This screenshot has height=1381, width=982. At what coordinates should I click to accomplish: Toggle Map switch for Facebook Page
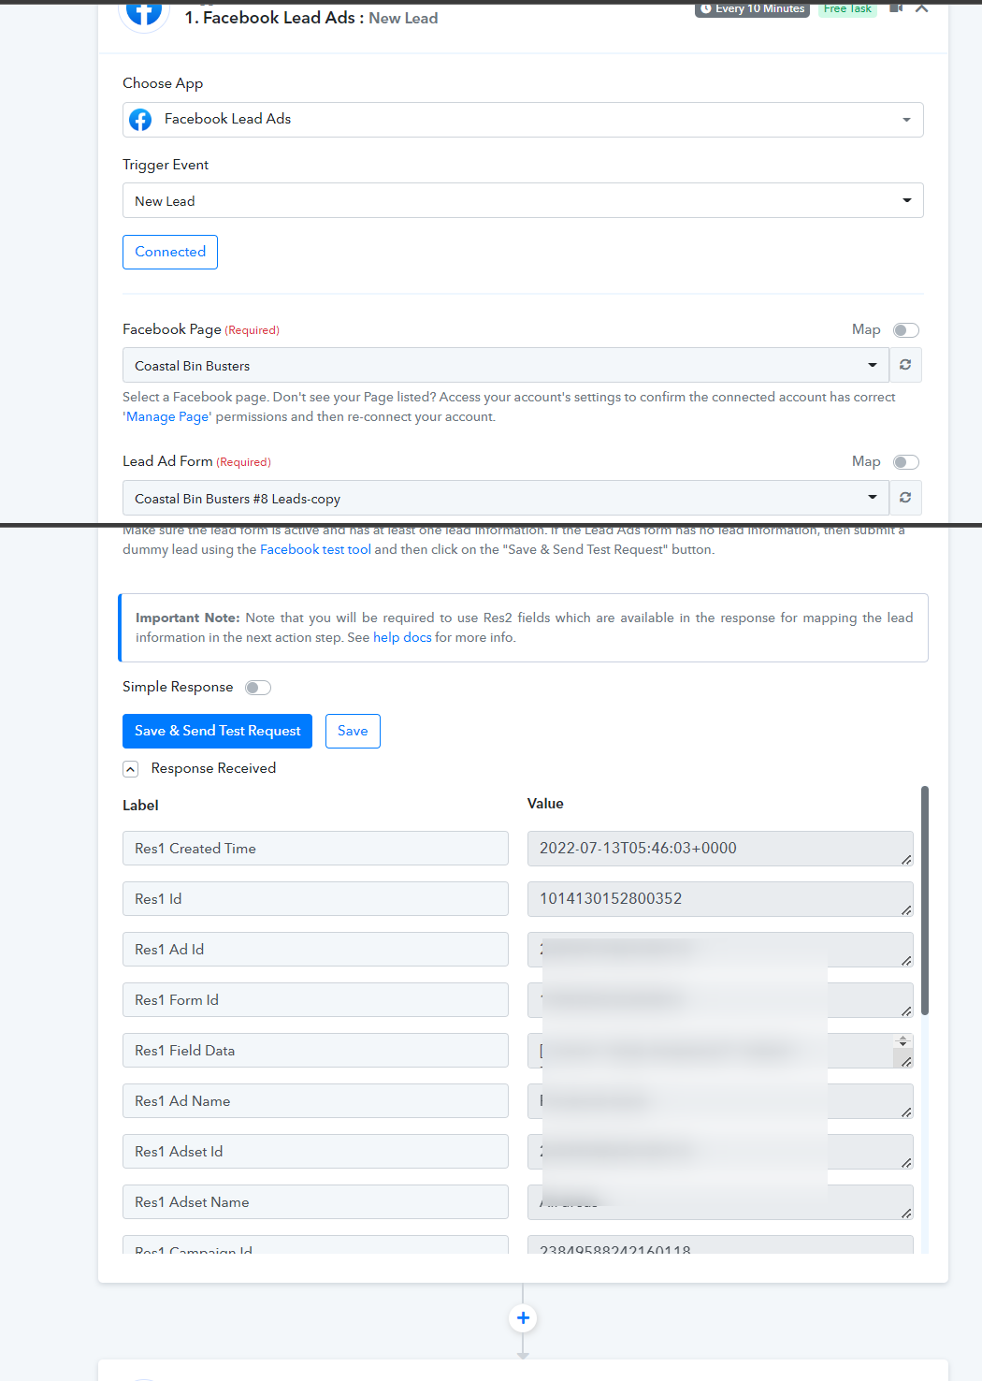(x=906, y=330)
